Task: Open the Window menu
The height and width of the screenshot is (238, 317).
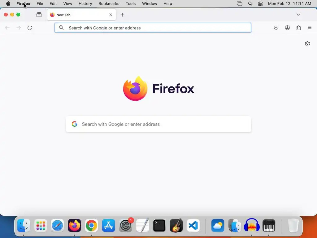Action: pyautogui.click(x=150, y=4)
